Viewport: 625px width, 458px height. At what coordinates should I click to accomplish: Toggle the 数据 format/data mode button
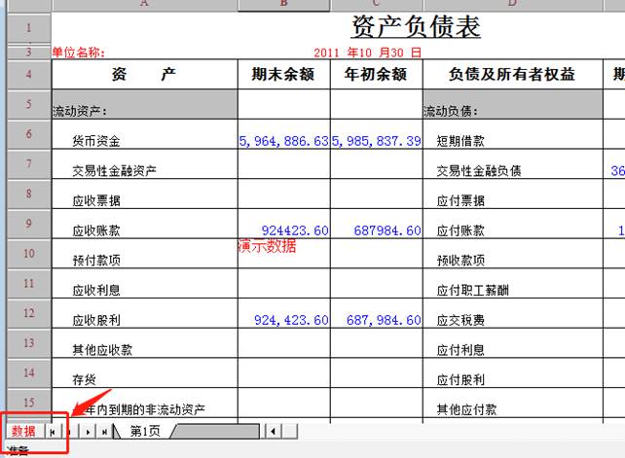pos(23,431)
